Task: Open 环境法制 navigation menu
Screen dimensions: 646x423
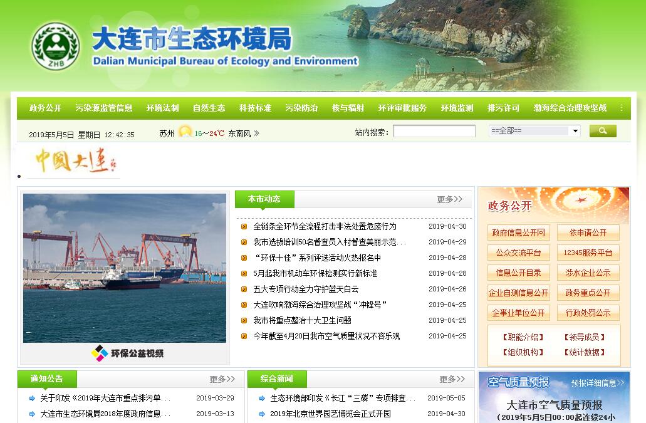Action: pos(163,108)
